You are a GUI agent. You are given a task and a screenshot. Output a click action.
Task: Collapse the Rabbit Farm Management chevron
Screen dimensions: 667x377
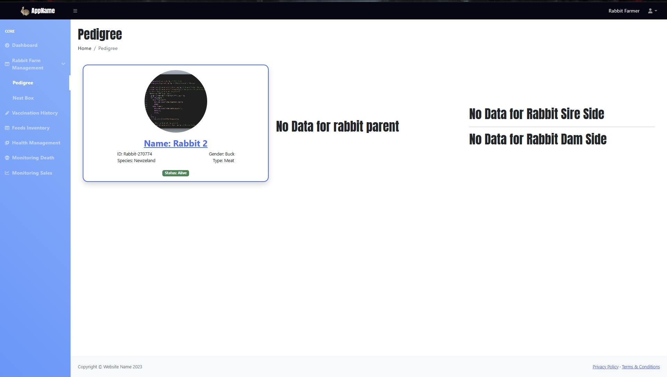coord(63,64)
